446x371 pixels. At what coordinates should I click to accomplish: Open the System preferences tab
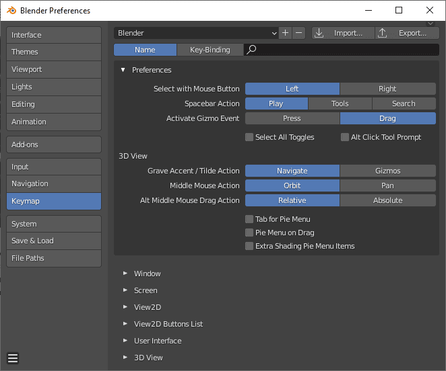(x=54, y=224)
